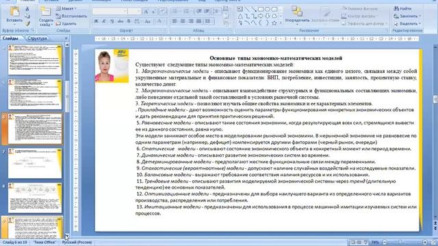
Task: Select the Right Arrow shape
Action: tap(260, 16)
